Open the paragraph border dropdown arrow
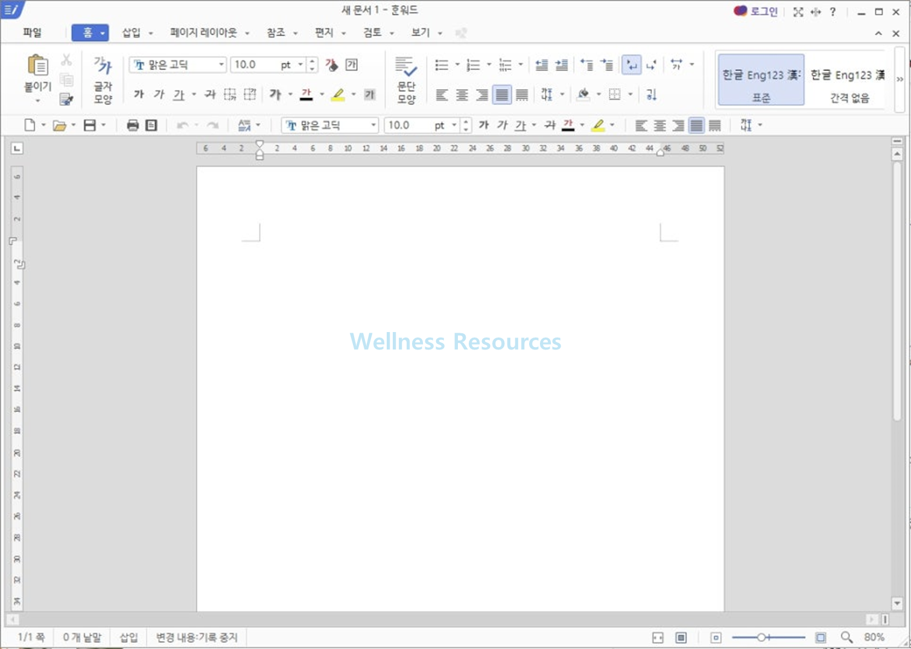 (x=630, y=95)
